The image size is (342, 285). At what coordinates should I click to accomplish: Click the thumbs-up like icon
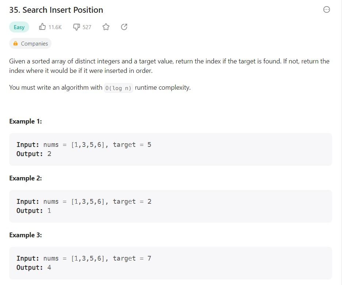(x=42, y=27)
